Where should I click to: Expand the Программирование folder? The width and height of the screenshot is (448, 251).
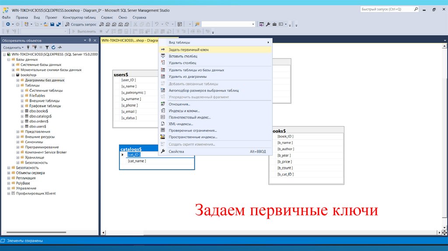point(17,147)
